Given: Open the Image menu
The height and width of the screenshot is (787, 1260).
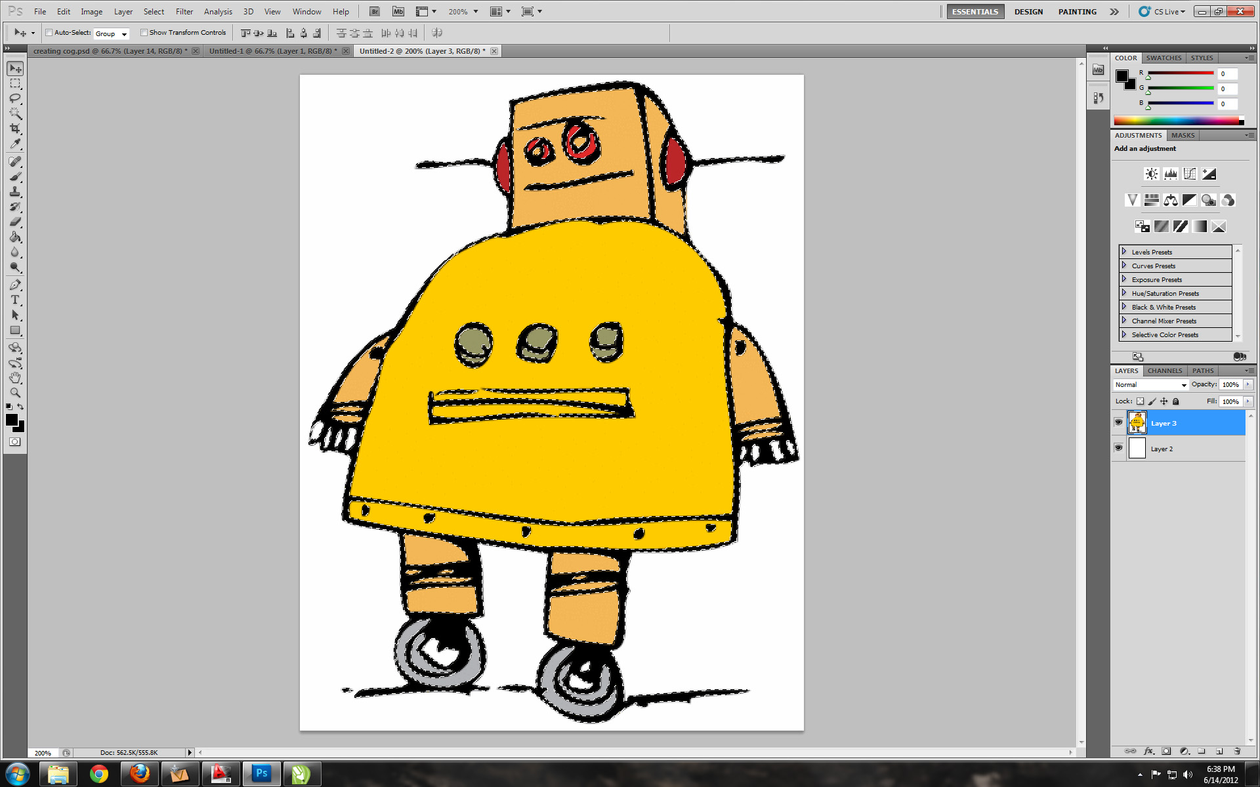Looking at the screenshot, I should pos(91,12).
